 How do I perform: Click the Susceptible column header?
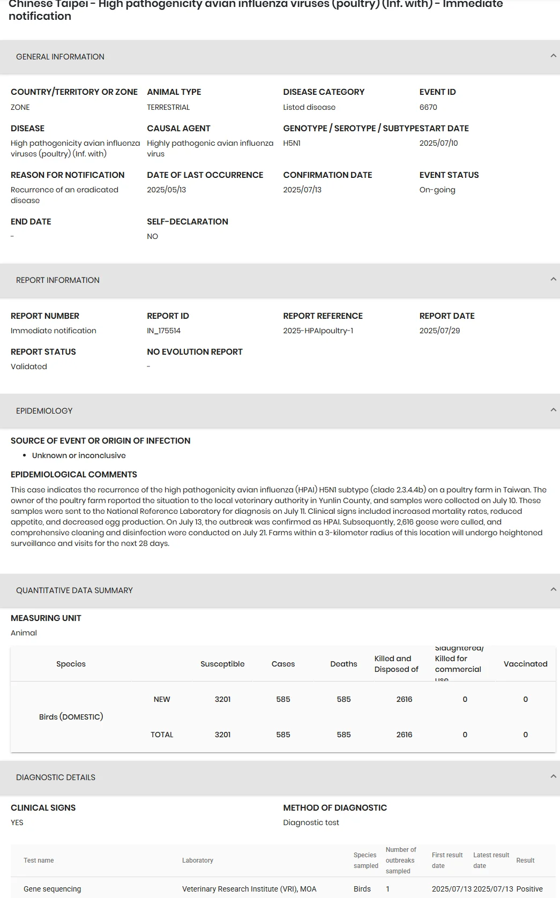pyautogui.click(x=222, y=664)
